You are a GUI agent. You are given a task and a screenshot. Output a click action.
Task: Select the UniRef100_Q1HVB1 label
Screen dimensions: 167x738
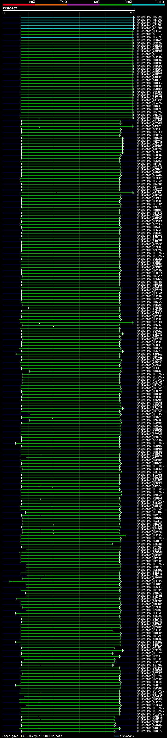pyautogui.click(x=150, y=46)
